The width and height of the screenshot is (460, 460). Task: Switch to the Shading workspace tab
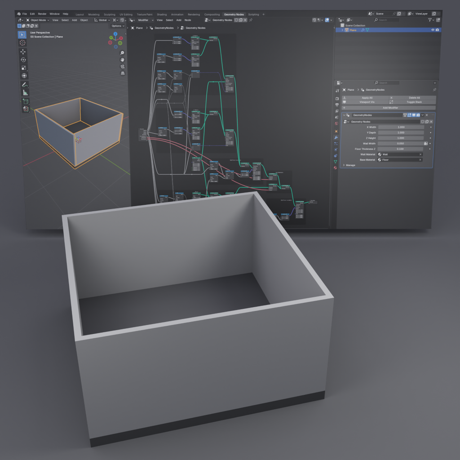pos(162,14)
